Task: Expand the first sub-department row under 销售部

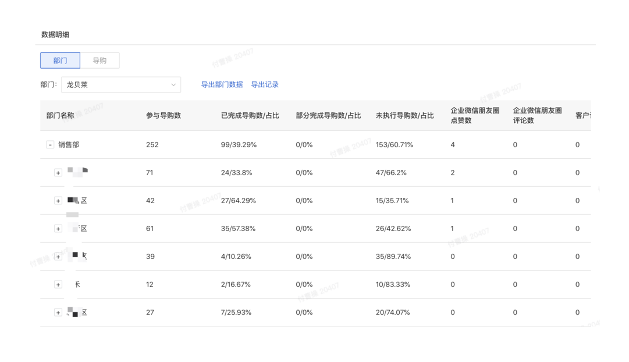Action: pos(58,173)
